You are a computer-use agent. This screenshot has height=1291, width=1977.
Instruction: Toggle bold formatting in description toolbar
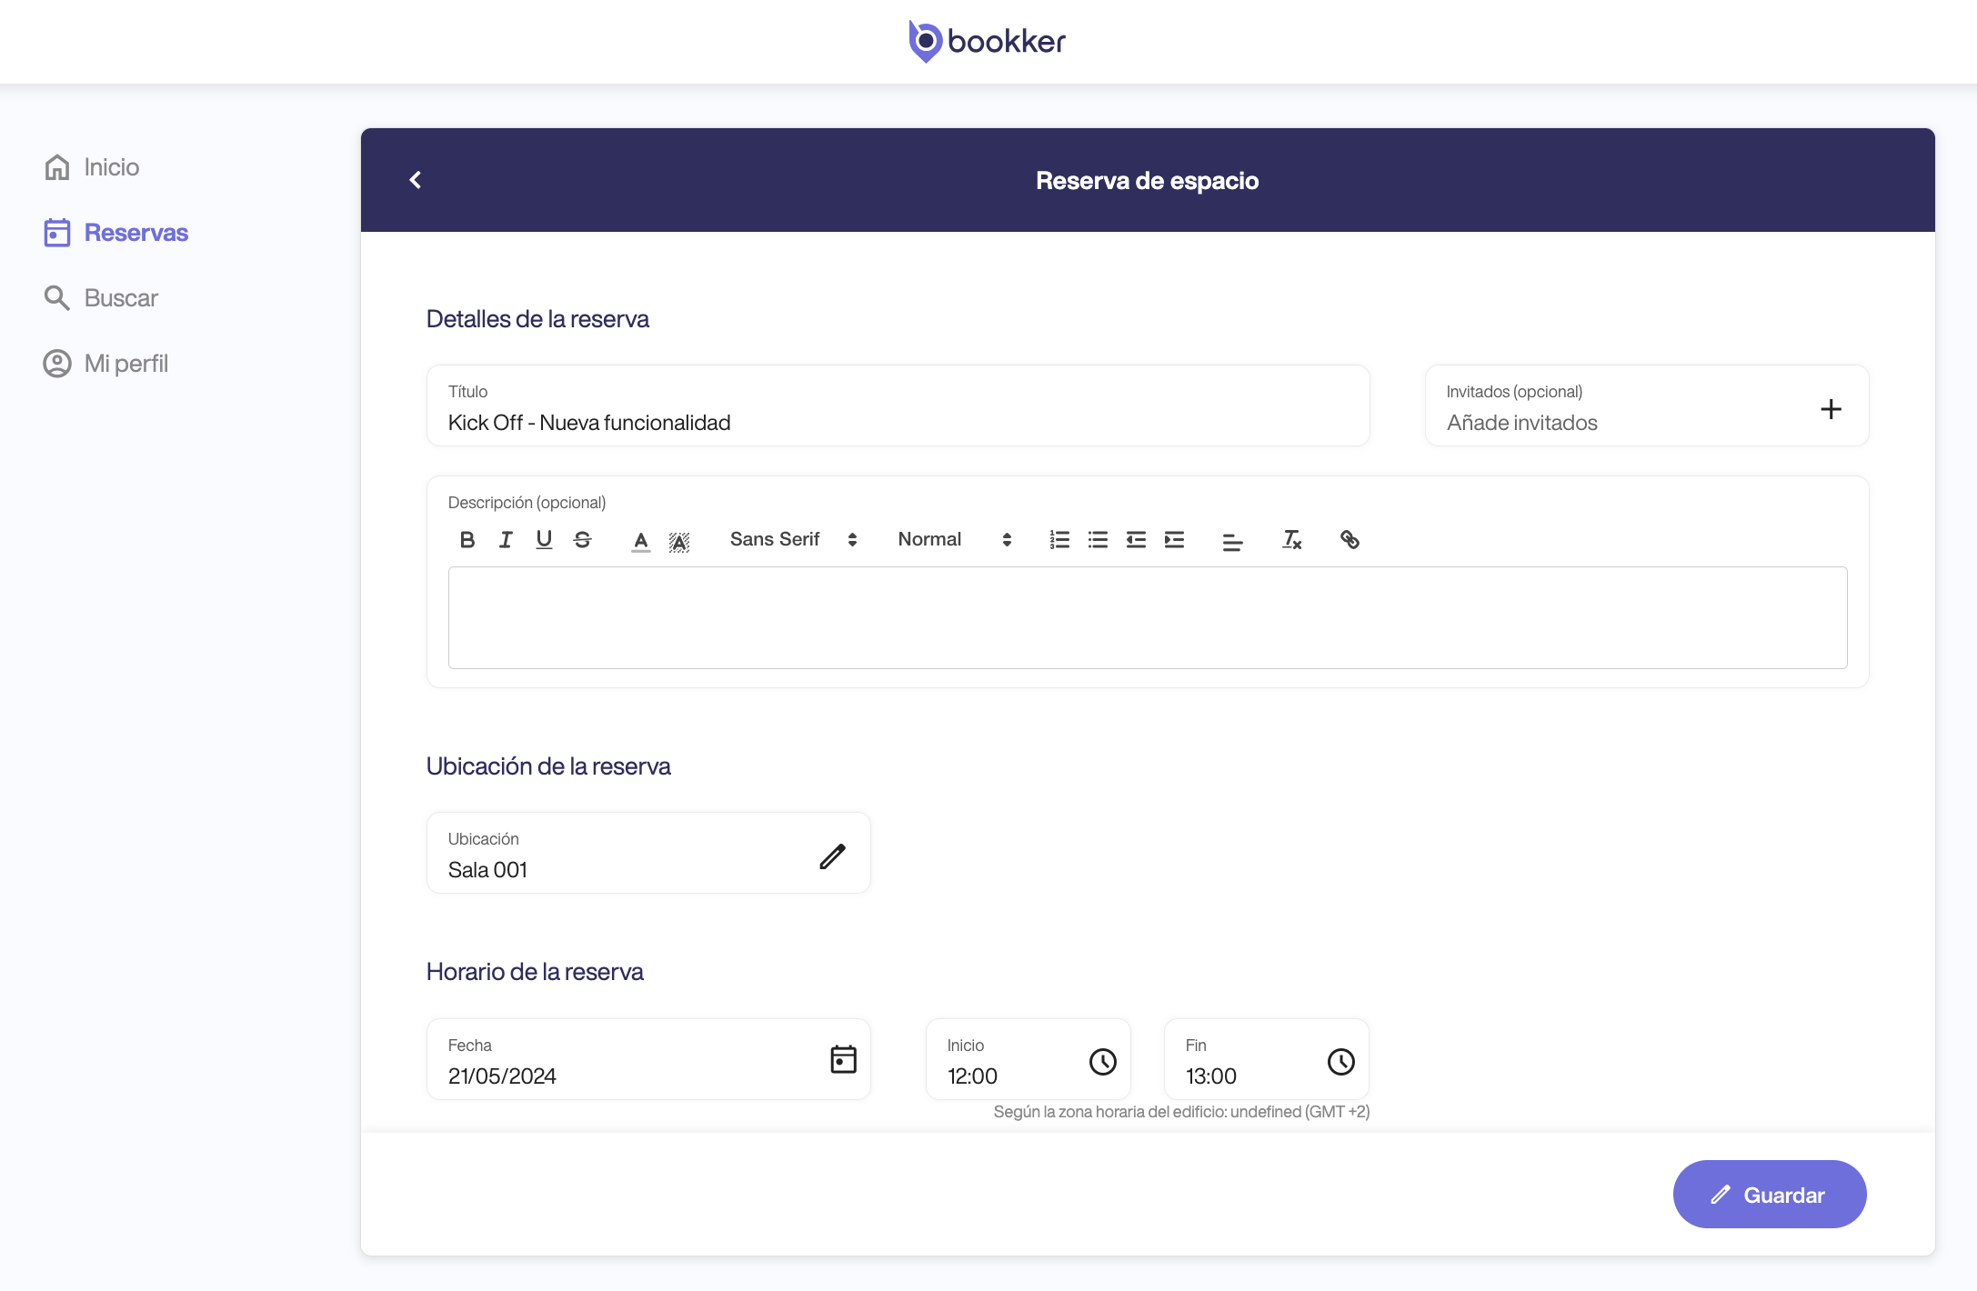467,540
